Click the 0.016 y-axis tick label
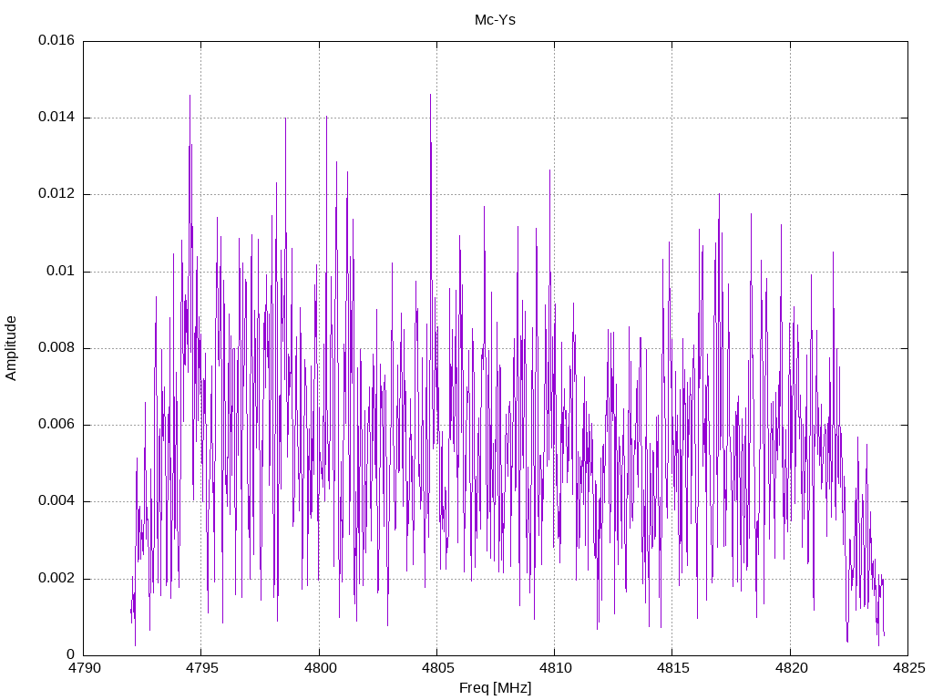 [x=56, y=40]
